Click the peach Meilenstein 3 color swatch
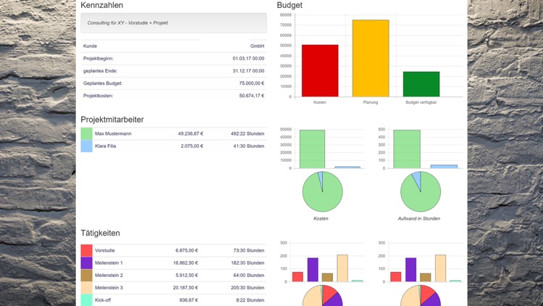This screenshot has width=543, height=306. coord(87,288)
